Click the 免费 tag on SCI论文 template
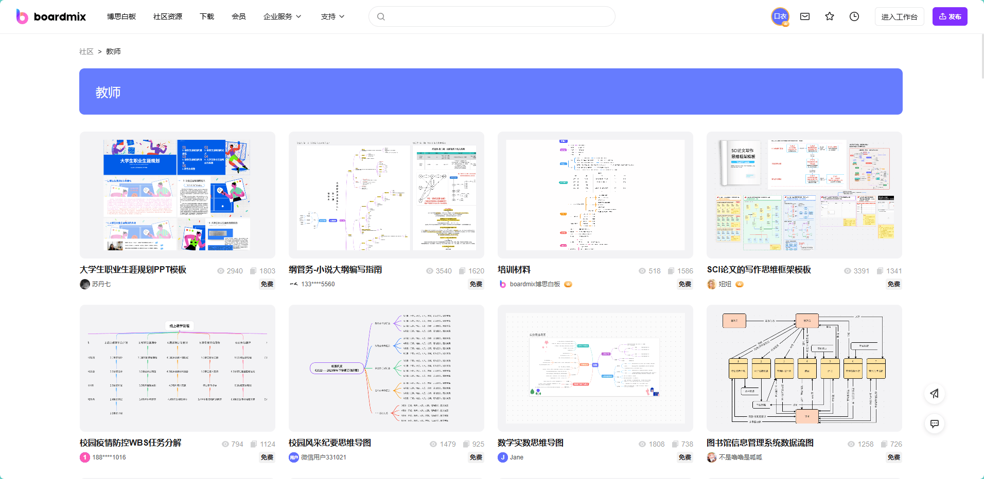 [894, 284]
